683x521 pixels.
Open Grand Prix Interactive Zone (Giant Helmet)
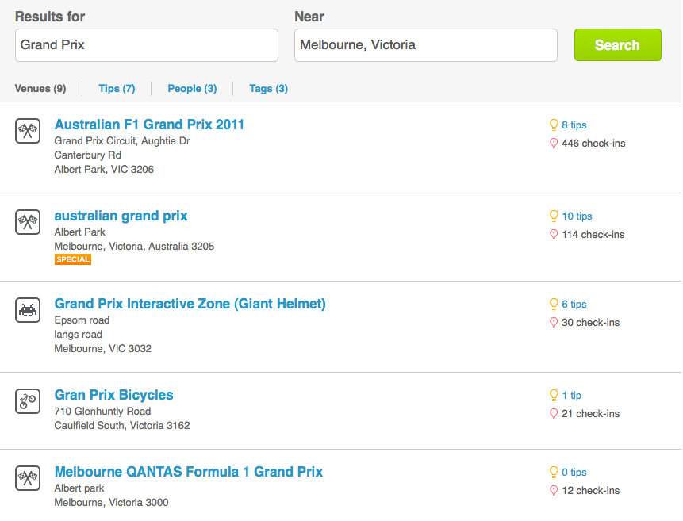[190, 304]
